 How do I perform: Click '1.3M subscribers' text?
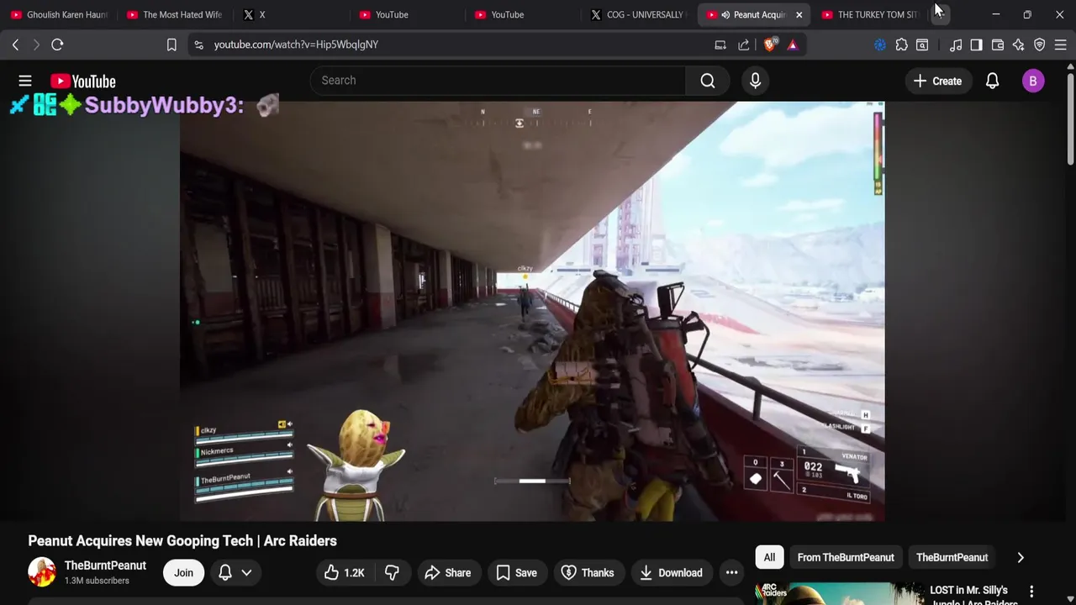97,581
